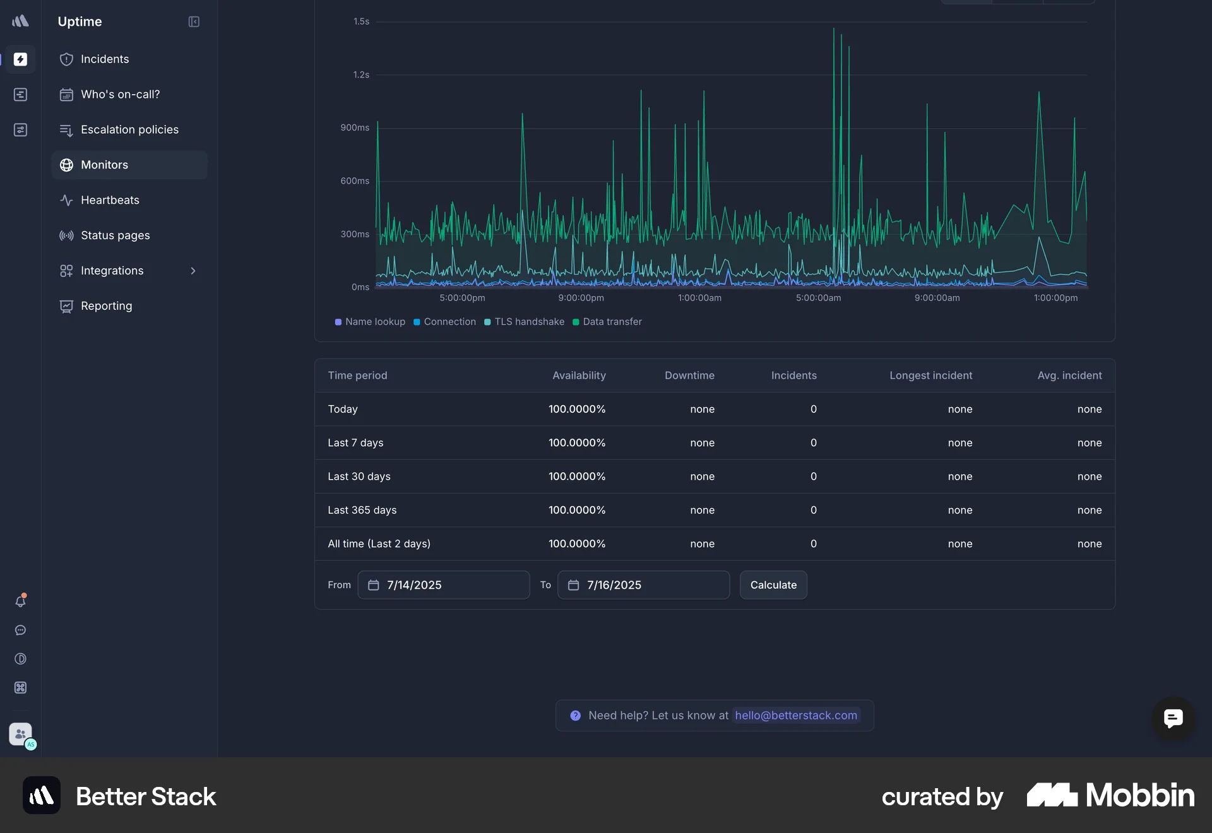This screenshot has height=833, width=1212.
Task: Open the chat widget at bottom right
Action: pyautogui.click(x=1172, y=719)
